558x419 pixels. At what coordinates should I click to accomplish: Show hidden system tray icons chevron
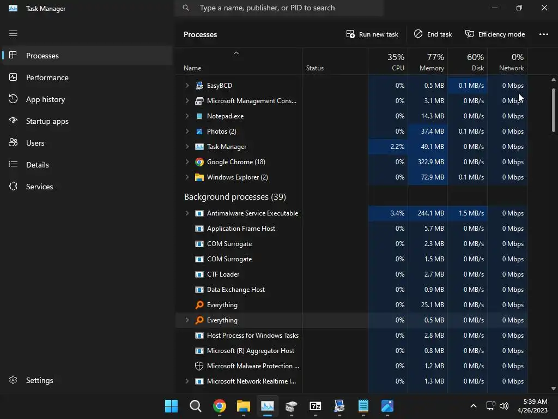[474, 406]
